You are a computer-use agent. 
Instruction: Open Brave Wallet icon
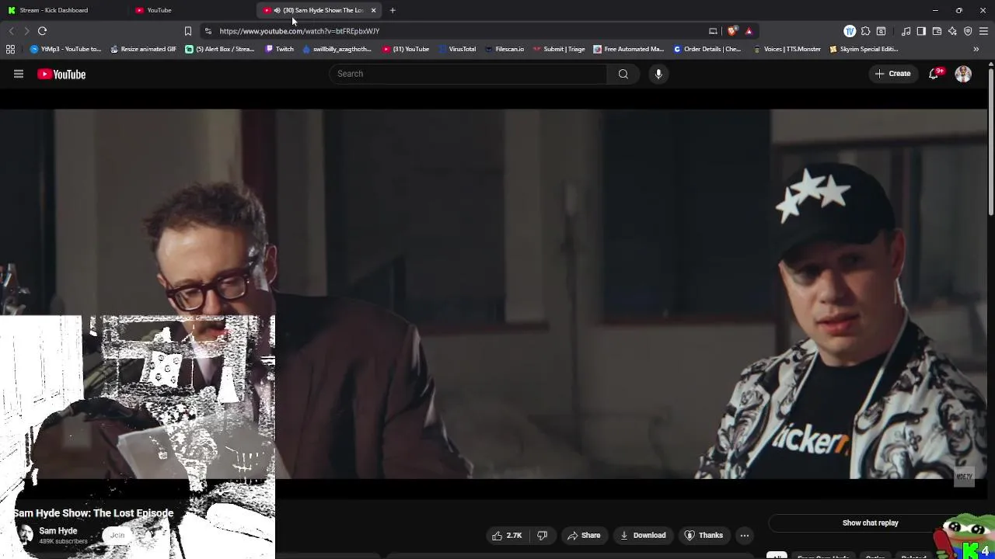(x=937, y=31)
